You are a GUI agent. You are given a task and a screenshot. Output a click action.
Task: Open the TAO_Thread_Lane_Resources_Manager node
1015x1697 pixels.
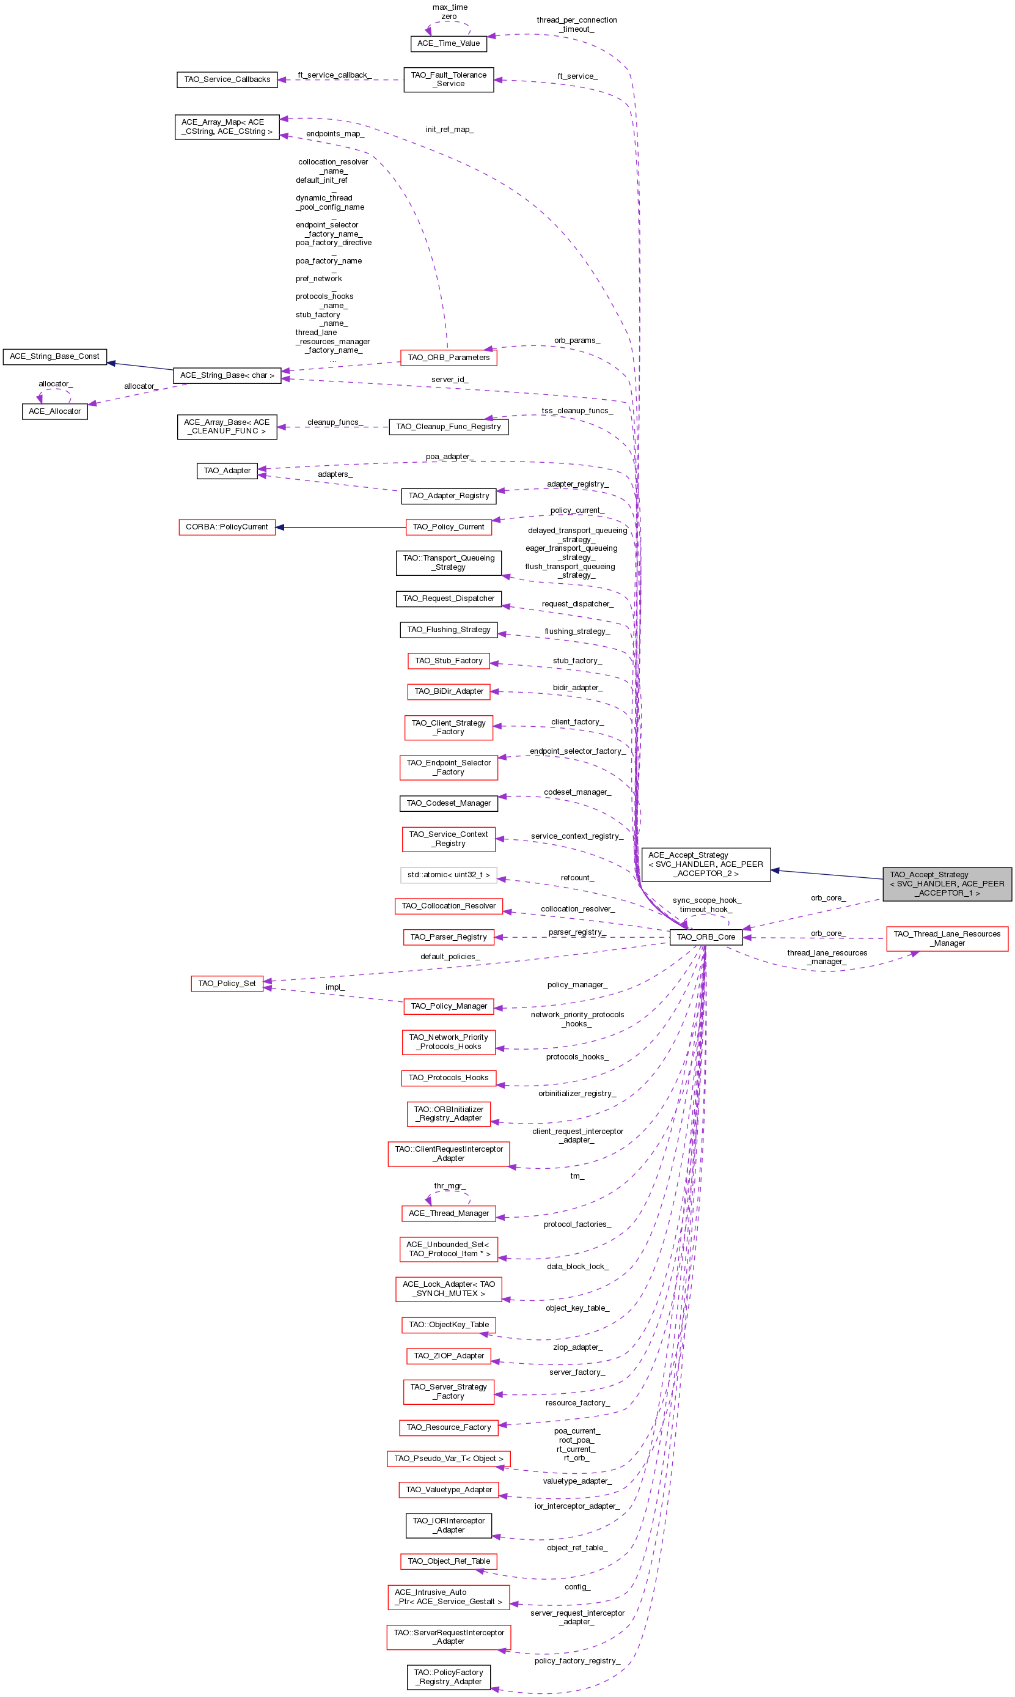pos(947,938)
